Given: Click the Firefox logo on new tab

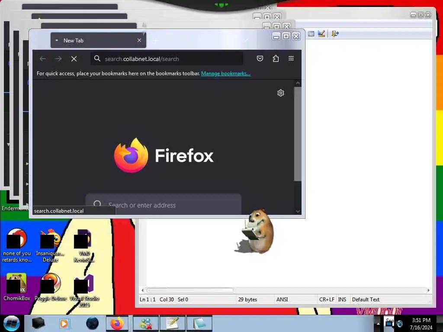Looking at the screenshot, I should [x=131, y=155].
